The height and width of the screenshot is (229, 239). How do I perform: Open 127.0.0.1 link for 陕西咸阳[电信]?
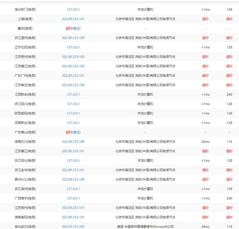[x=73, y=113]
